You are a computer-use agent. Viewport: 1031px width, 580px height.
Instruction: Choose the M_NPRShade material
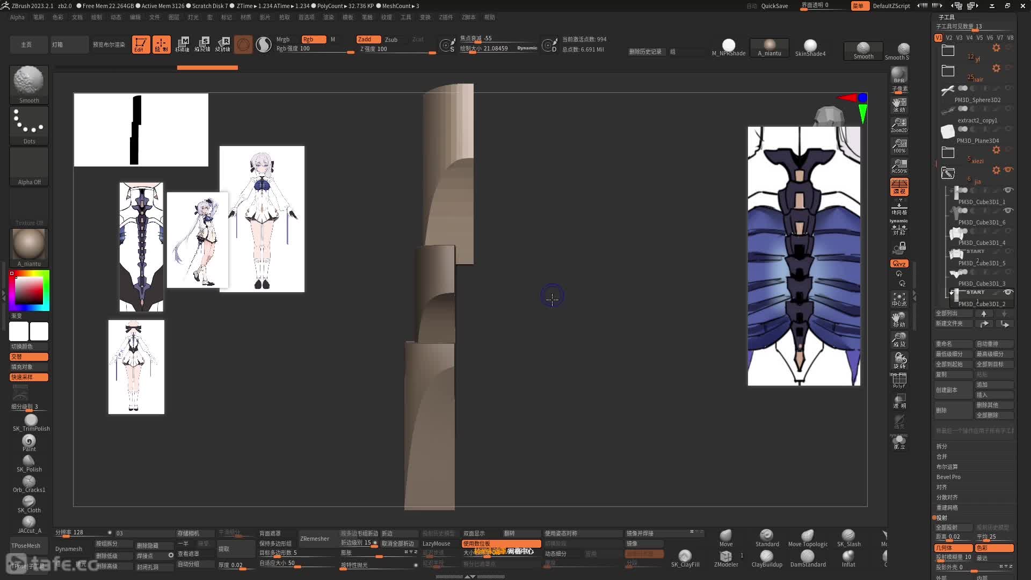point(729,48)
